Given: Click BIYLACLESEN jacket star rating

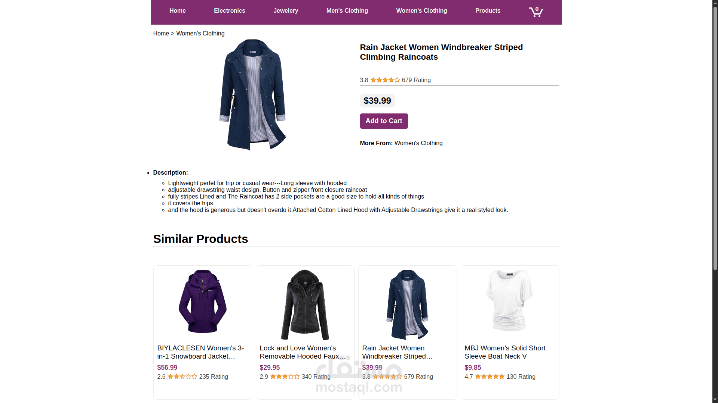Looking at the screenshot, I should coord(182,377).
